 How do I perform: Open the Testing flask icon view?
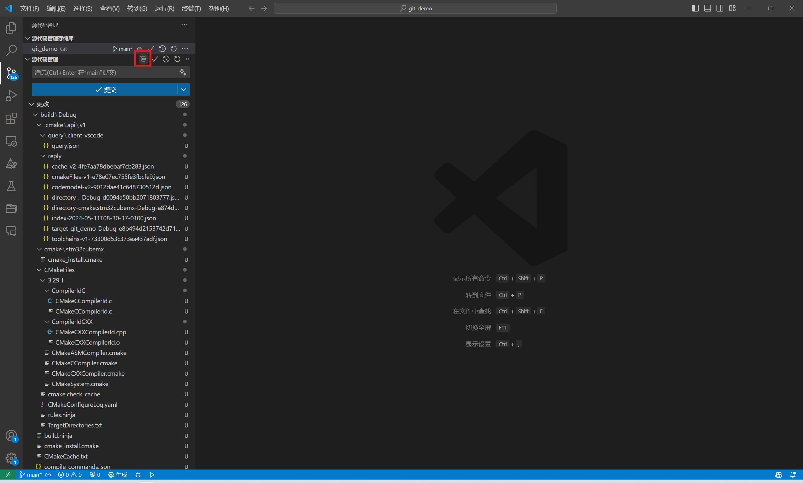(11, 186)
